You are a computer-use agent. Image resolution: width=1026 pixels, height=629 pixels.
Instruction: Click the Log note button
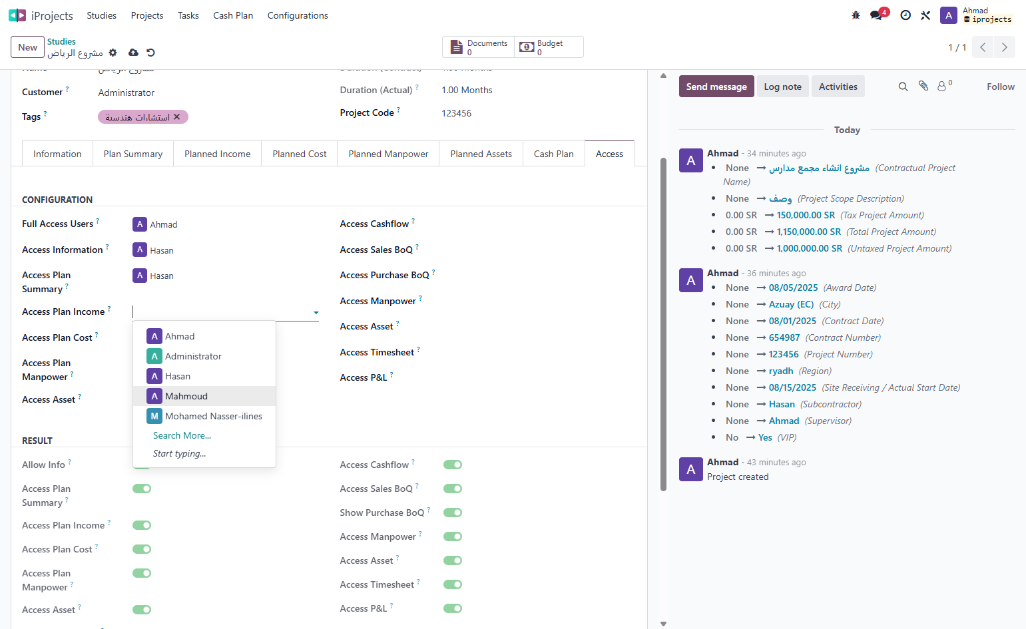(x=783, y=87)
